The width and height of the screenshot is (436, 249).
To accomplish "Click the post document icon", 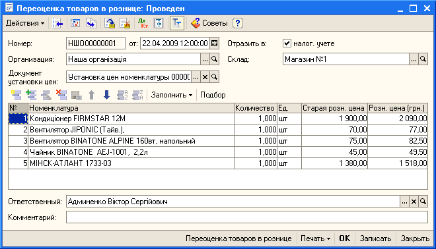I will click(110, 23).
